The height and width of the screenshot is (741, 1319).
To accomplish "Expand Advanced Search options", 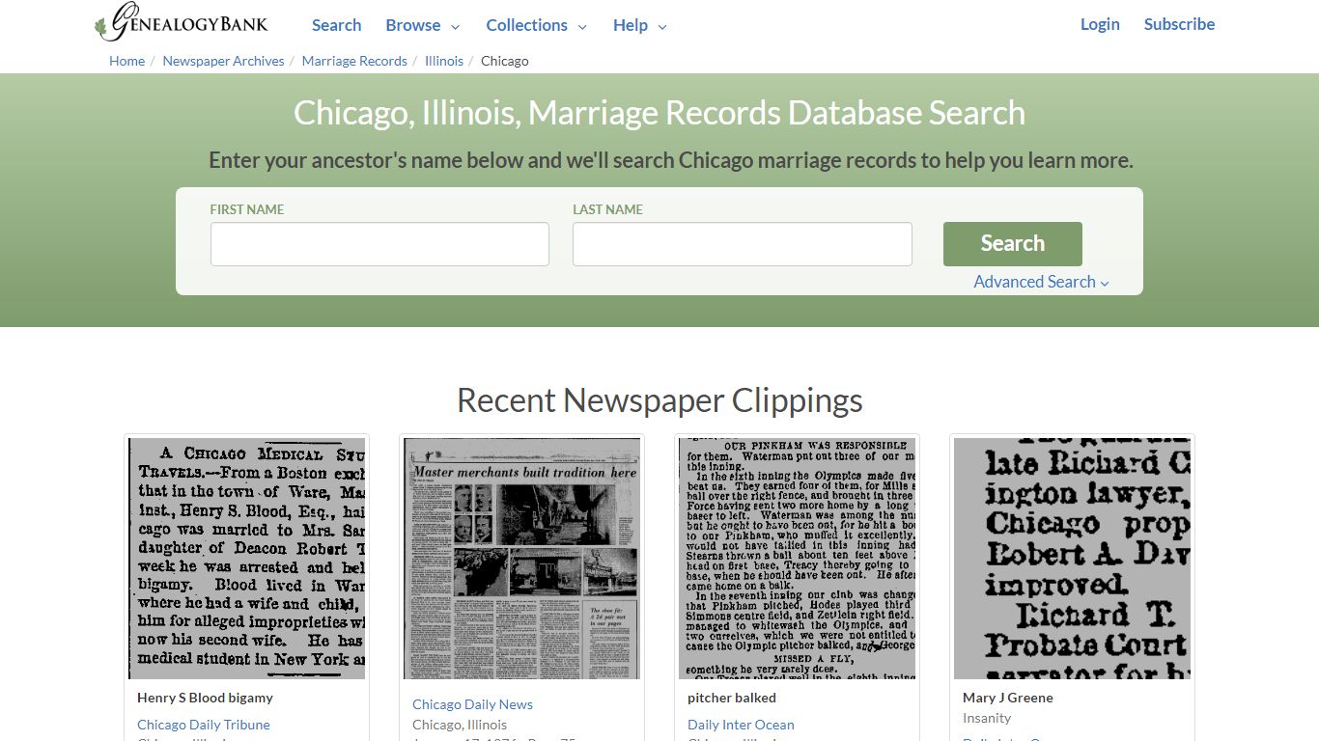I will (1041, 282).
